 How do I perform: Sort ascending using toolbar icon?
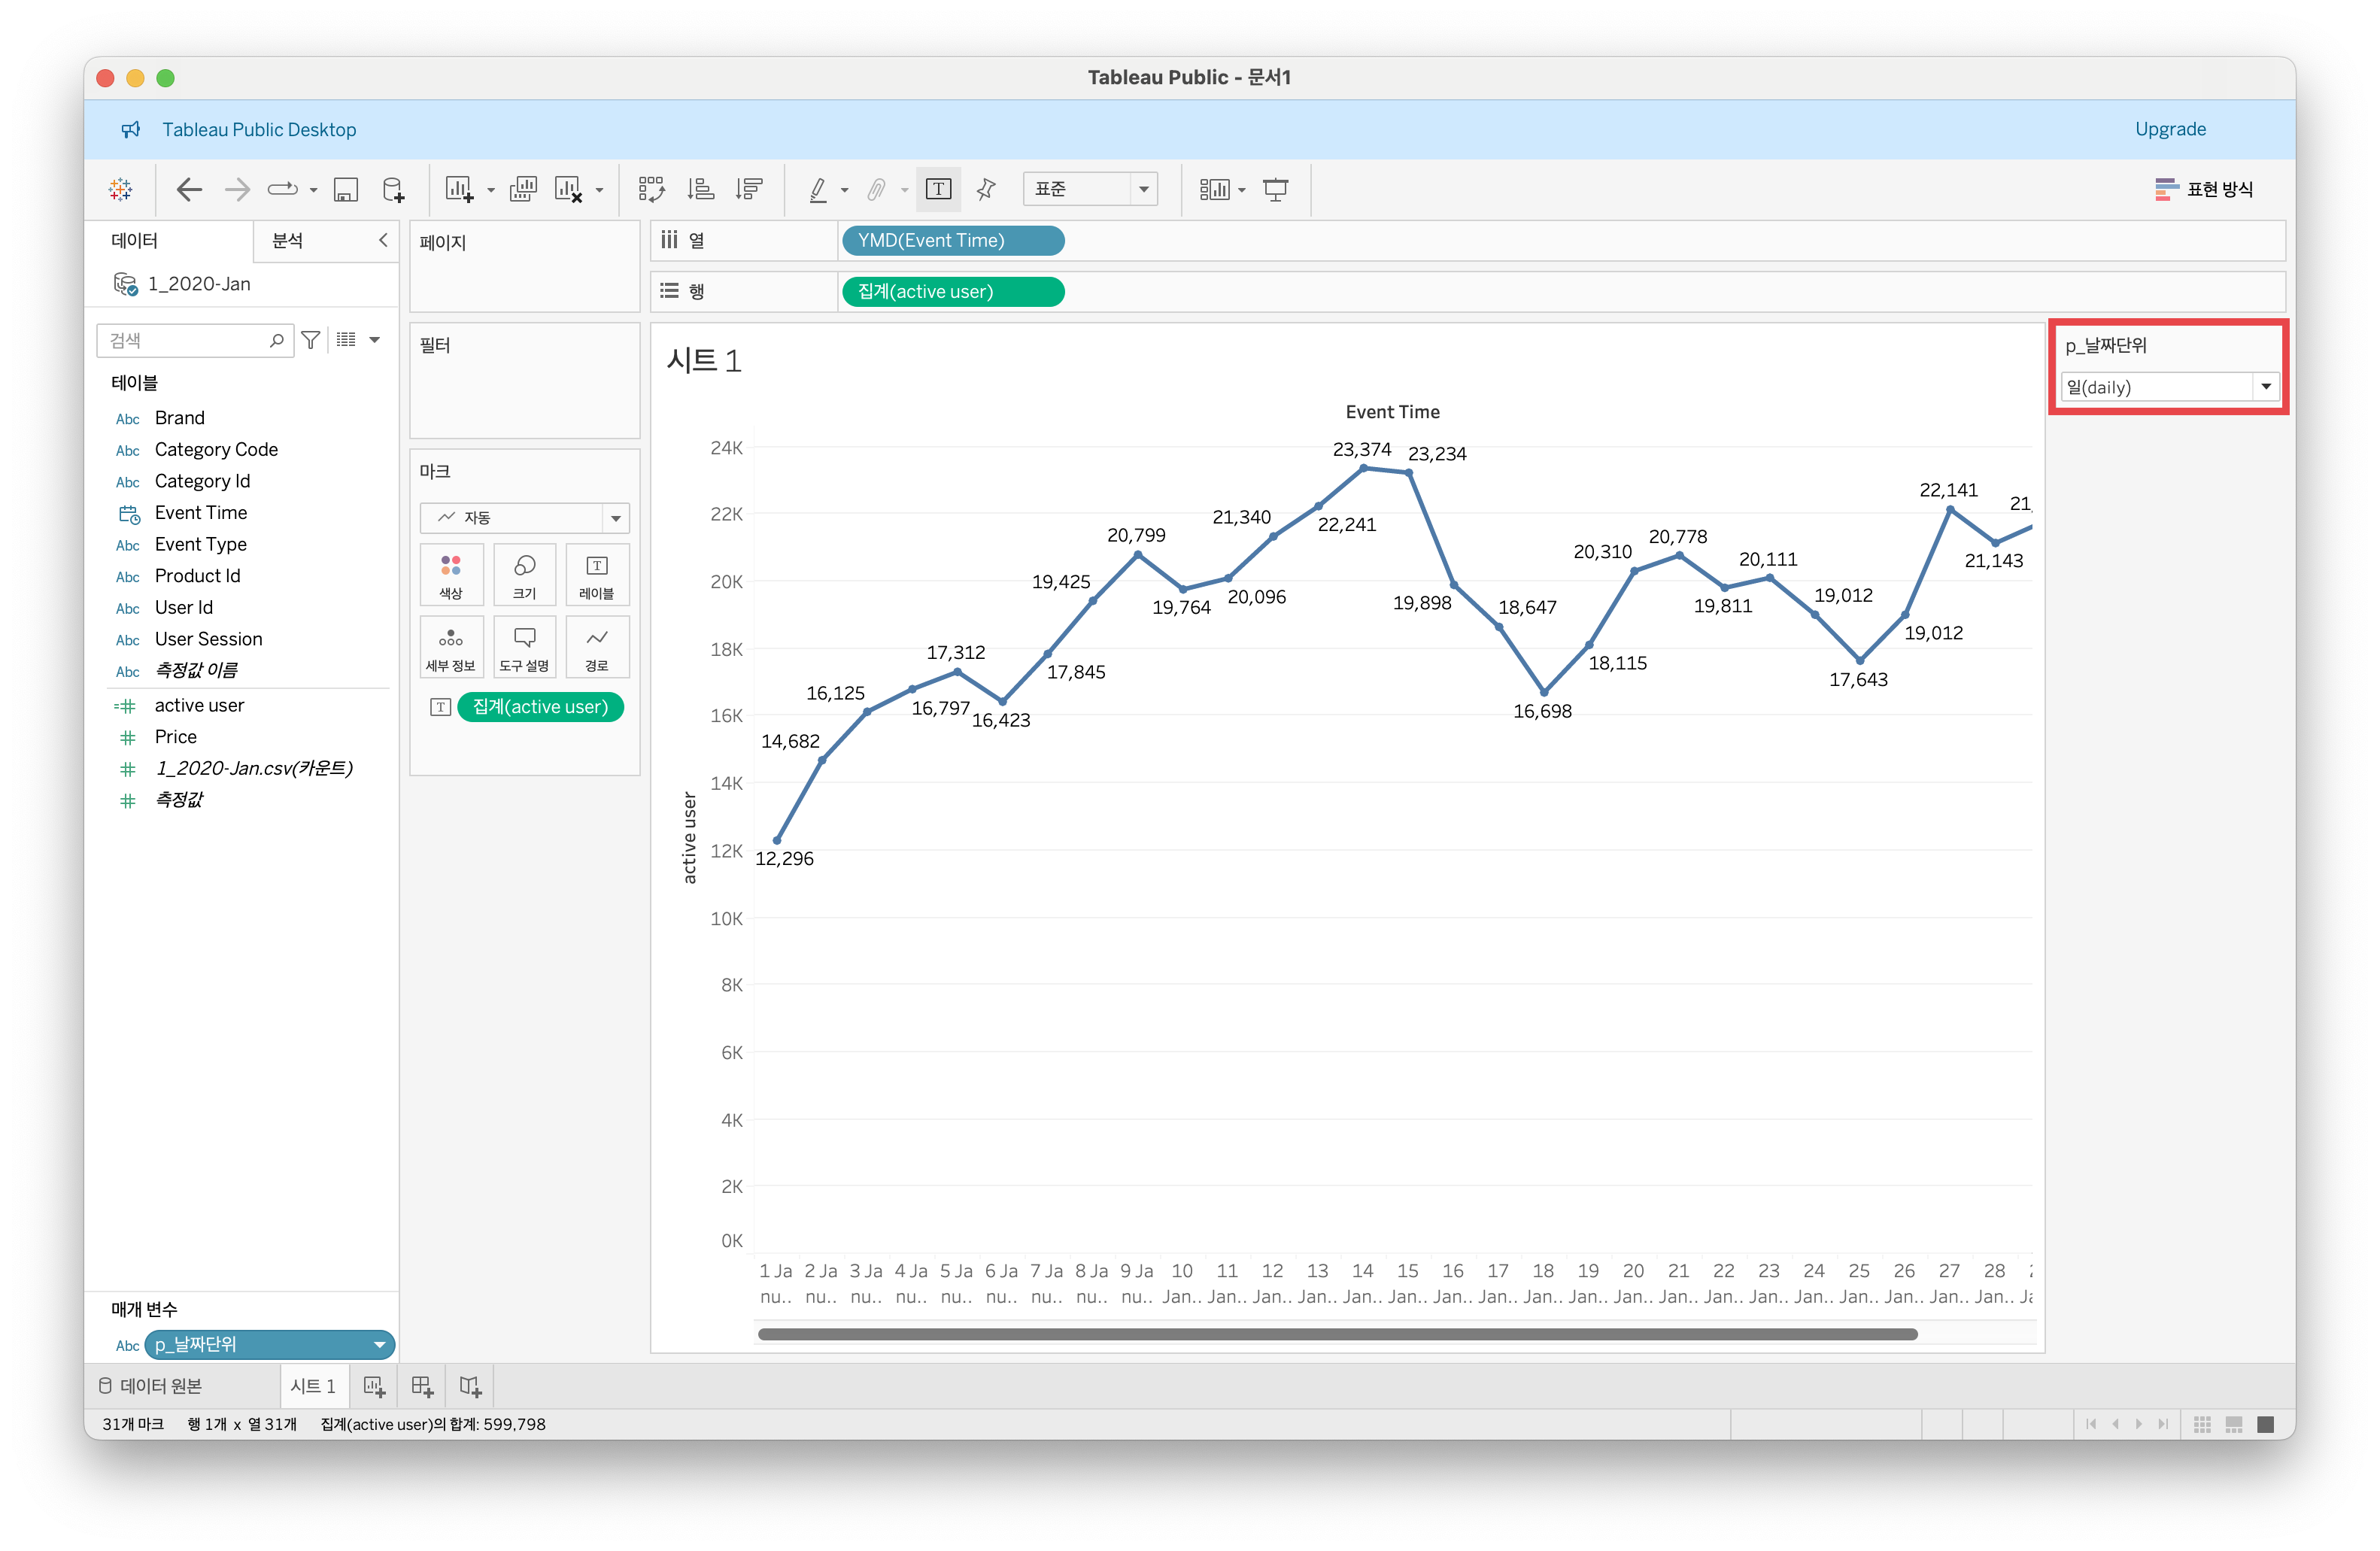(701, 189)
